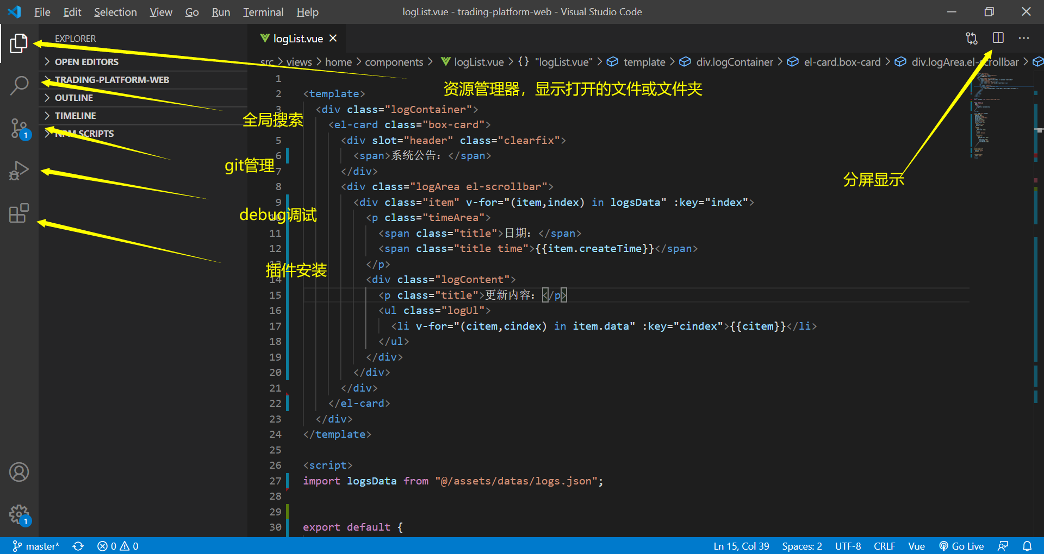Click the code minimap overview
Image resolution: width=1044 pixels, height=554 pixels.
click(1000, 116)
